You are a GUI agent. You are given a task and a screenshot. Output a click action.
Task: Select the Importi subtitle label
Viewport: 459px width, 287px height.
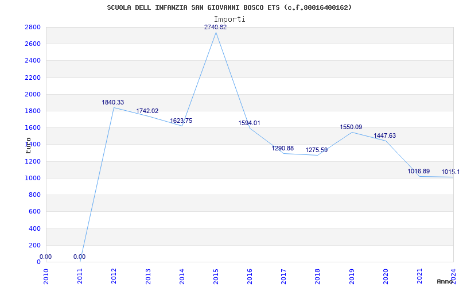[x=229, y=20]
